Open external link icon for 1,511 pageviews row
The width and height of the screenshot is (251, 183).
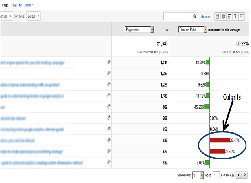(x=109, y=62)
